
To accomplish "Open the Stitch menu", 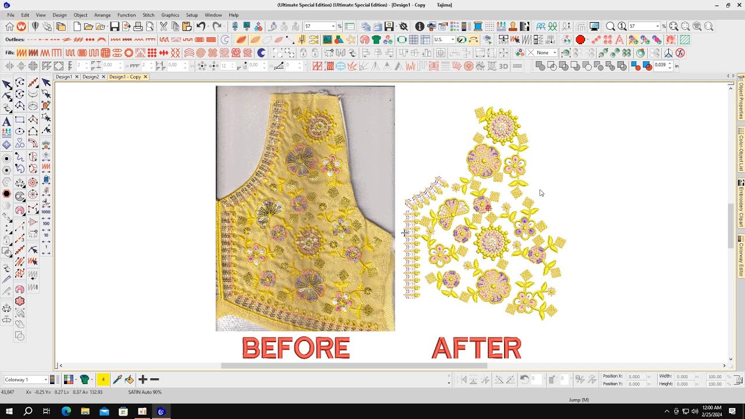I will pyautogui.click(x=148, y=15).
